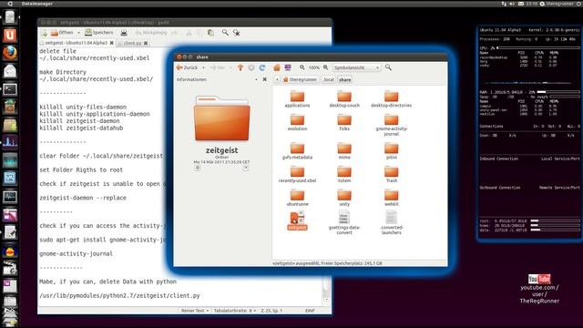Click the 'gnome-activity-journal' line in gedit
583x328 pixels.
tap(76, 253)
